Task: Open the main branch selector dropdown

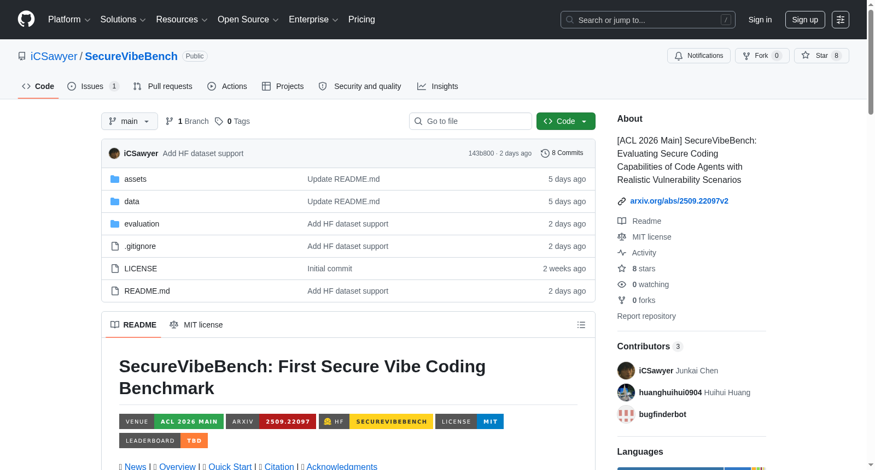Action: pyautogui.click(x=130, y=121)
